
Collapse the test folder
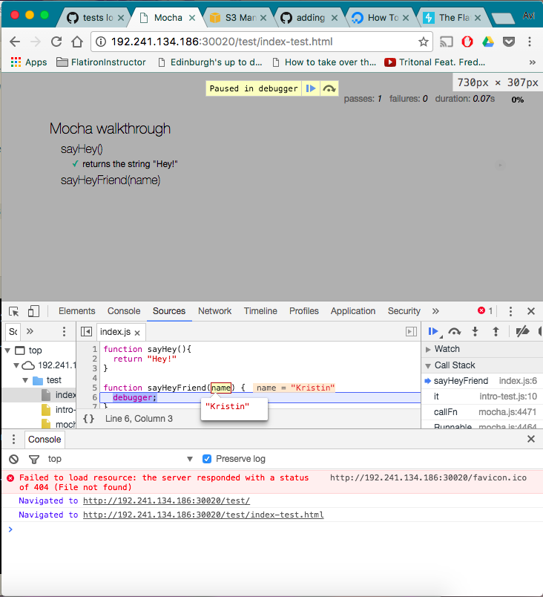25,380
